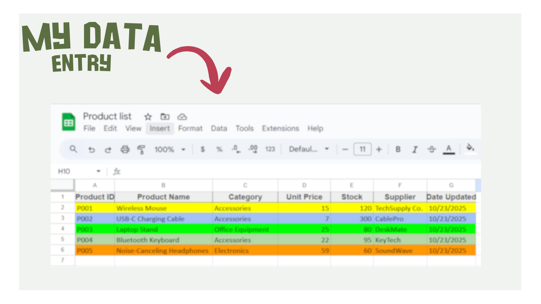Toggle bold formatting
The image size is (541, 304).
click(398, 149)
